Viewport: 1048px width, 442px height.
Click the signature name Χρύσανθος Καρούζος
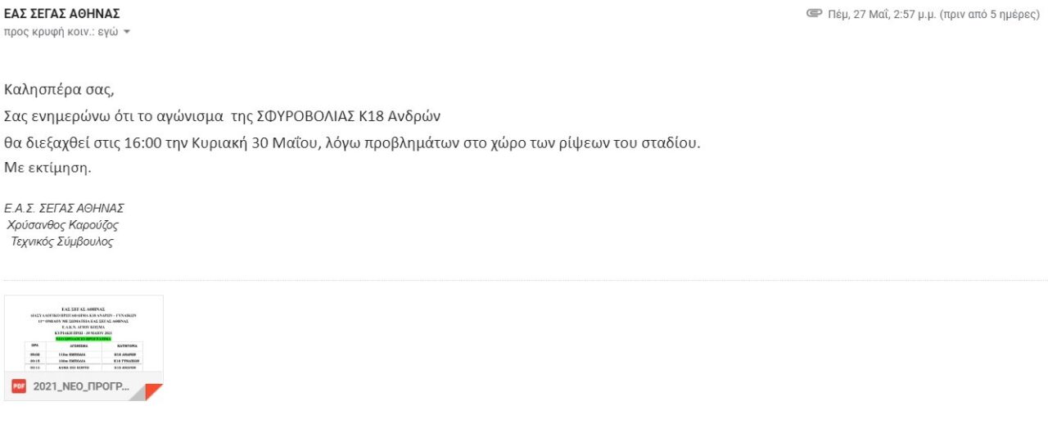[63, 225]
